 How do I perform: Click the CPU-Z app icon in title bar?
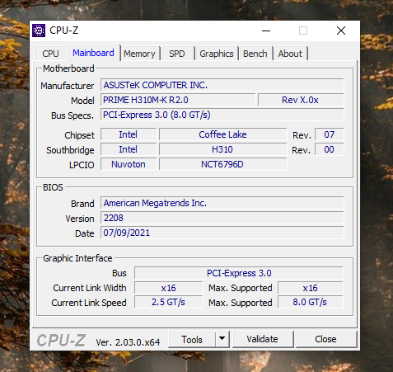(39, 31)
